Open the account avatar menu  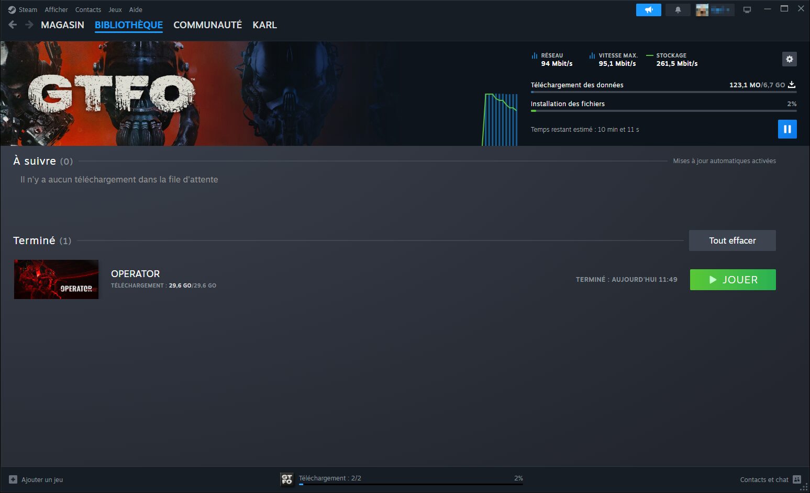[x=715, y=10]
